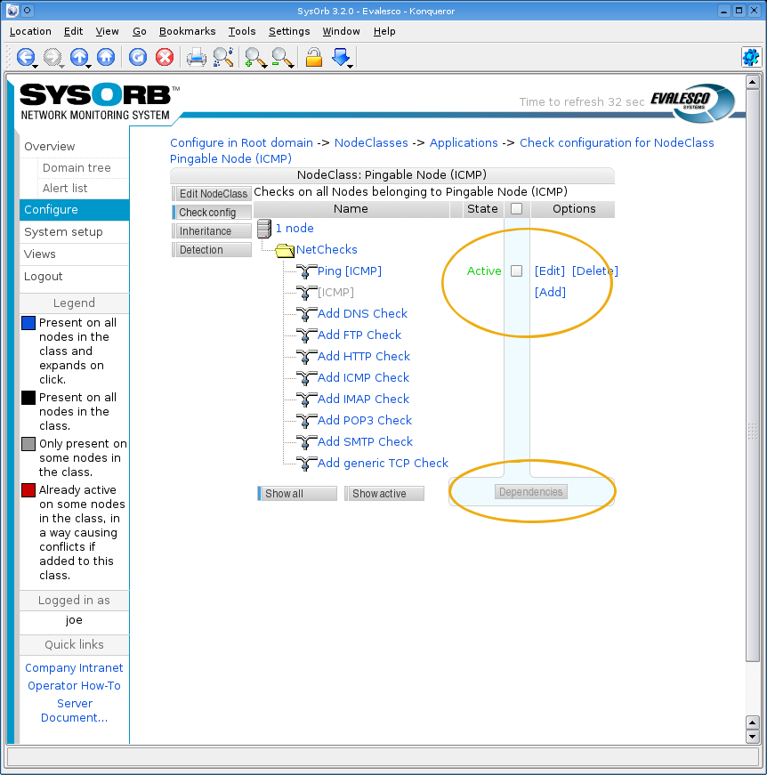Open the NodeClasses breadcrumb link

coord(371,143)
